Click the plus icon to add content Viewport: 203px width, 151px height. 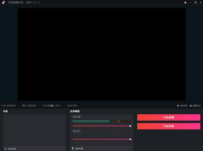pyautogui.click(x=6, y=149)
